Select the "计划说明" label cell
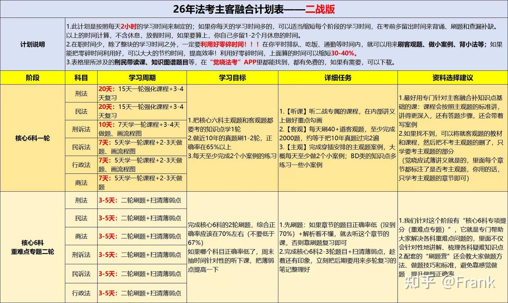508x303 pixels. (32, 44)
